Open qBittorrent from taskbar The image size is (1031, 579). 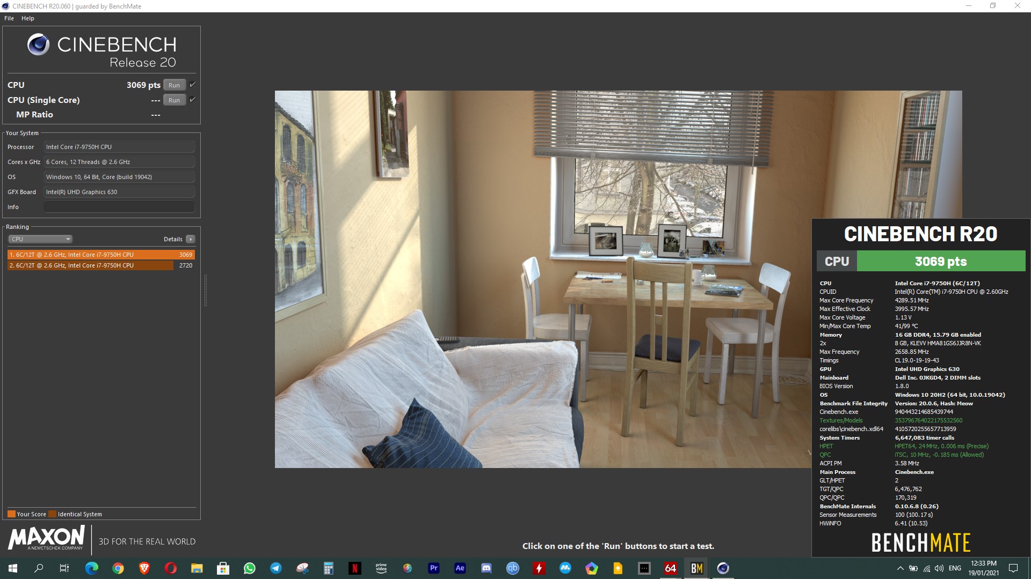[513, 568]
